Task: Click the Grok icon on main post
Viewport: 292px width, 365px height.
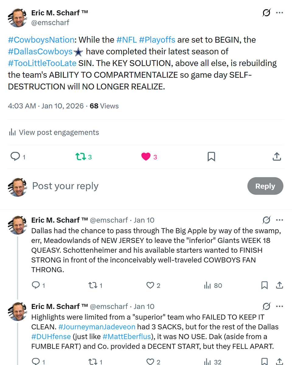Action: point(266,13)
